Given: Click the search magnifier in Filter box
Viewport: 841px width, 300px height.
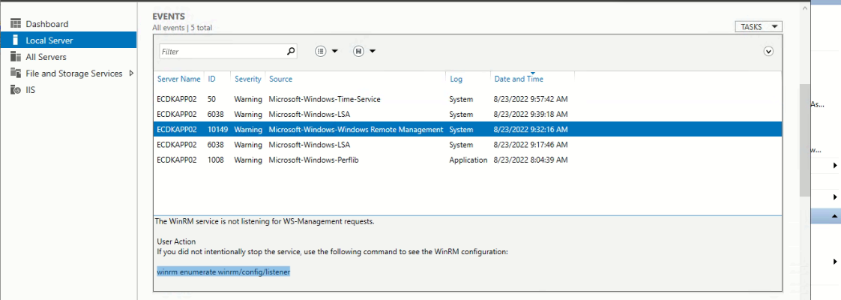Looking at the screenshot, I should pos(291,52).
